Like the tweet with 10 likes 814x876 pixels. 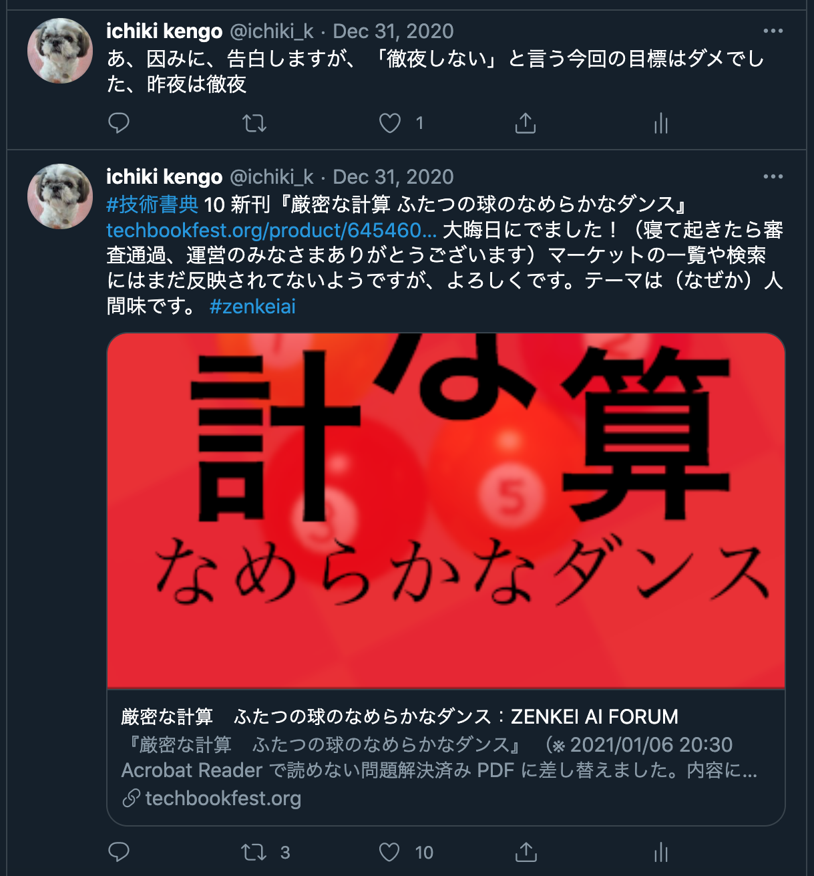(x=390, y=852)
